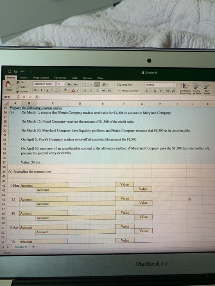Viewport: 215px width, 286px height.
Task: Cancel the formula entry with X
Action: tap(24, 97)
